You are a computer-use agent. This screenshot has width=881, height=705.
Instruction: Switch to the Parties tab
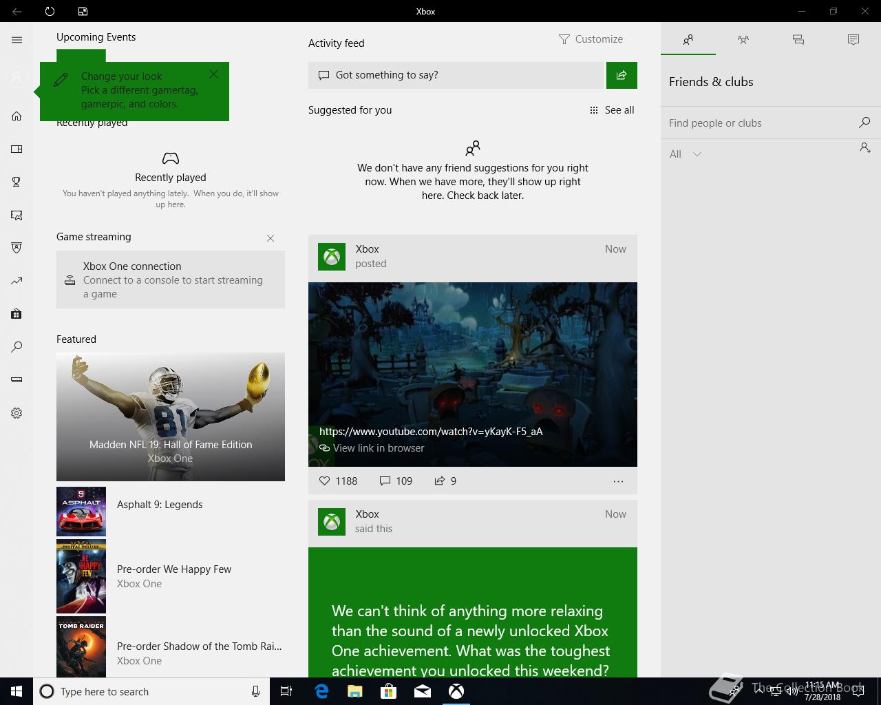[743, 39]
